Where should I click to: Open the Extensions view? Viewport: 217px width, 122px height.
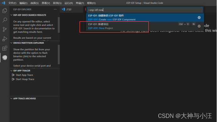(5, 48)
